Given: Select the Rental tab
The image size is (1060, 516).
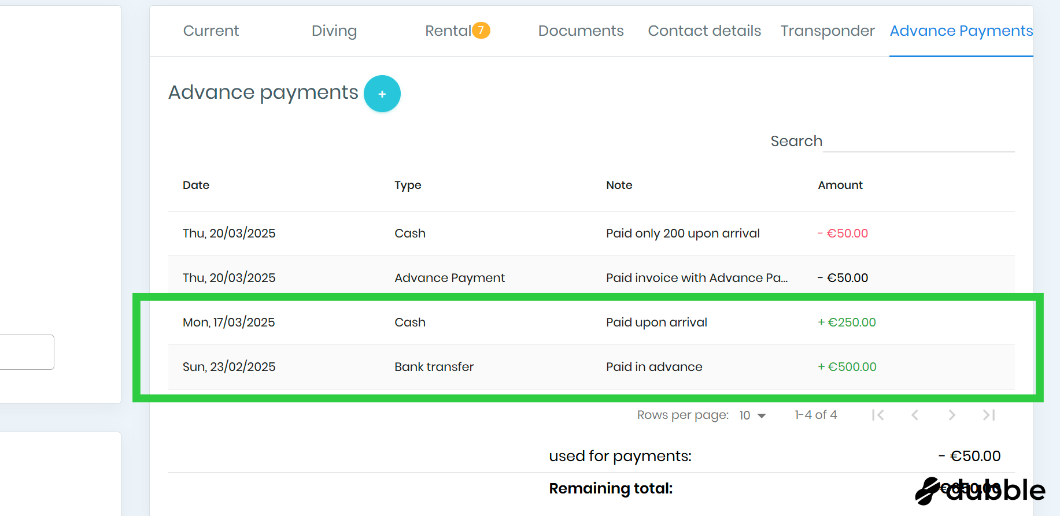Looking at the screenshot, I should pos(448,31).
